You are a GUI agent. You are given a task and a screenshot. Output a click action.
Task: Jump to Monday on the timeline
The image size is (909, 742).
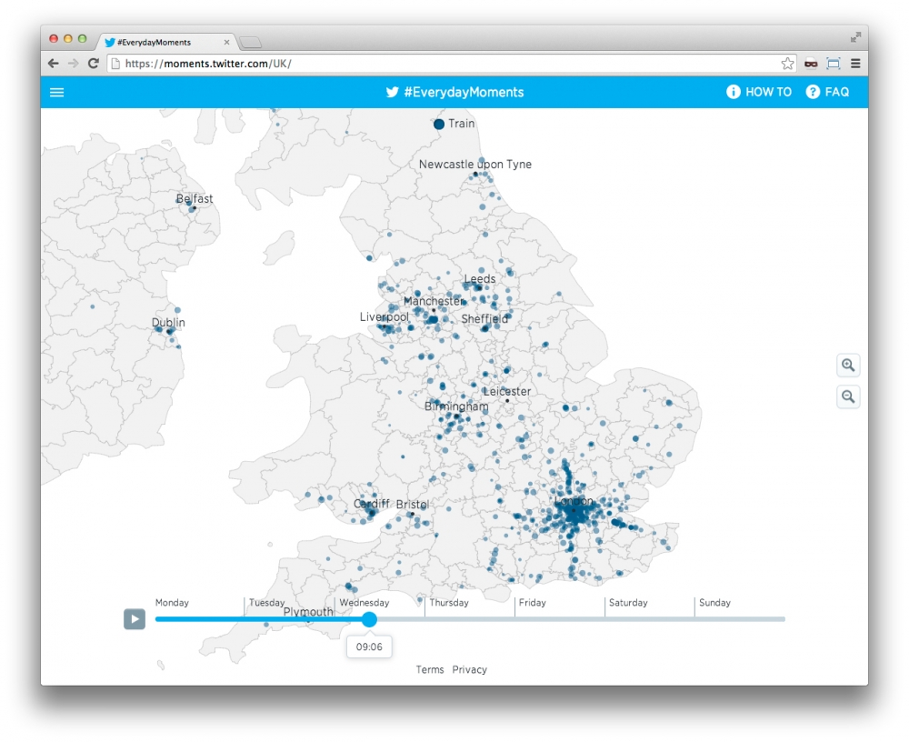[172, 603]
